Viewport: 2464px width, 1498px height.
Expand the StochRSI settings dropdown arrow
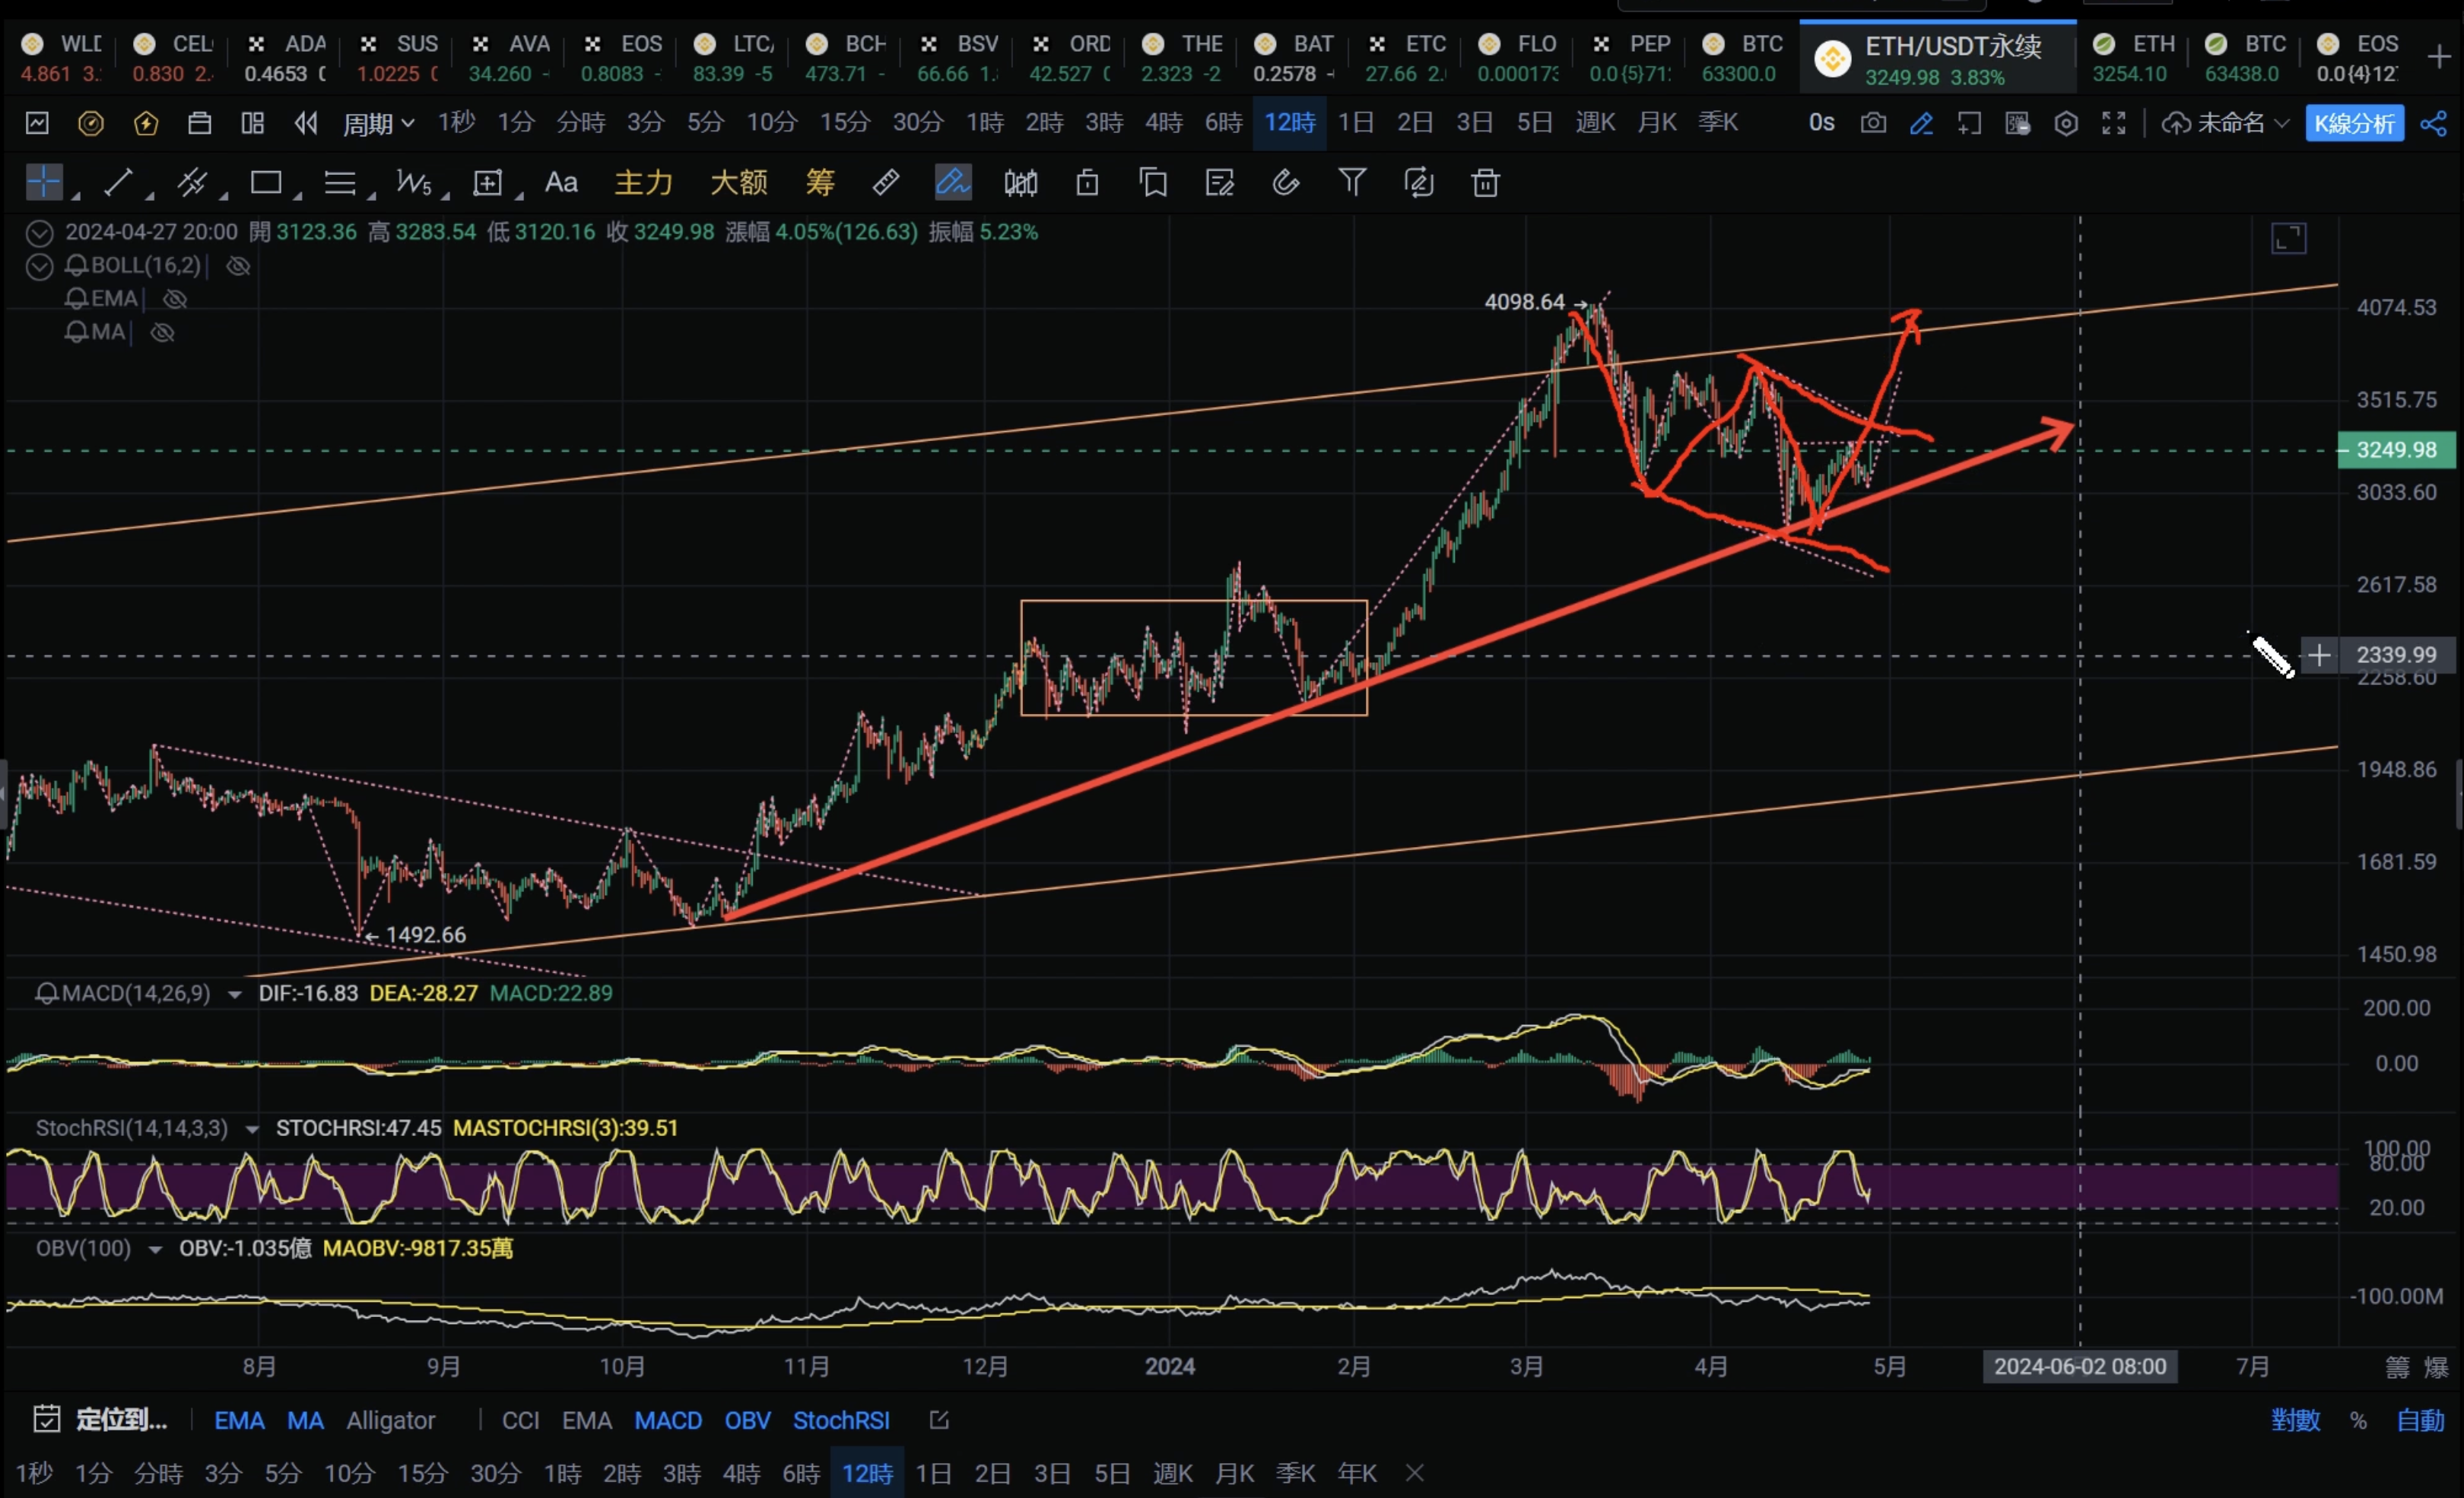(252, 1129)
